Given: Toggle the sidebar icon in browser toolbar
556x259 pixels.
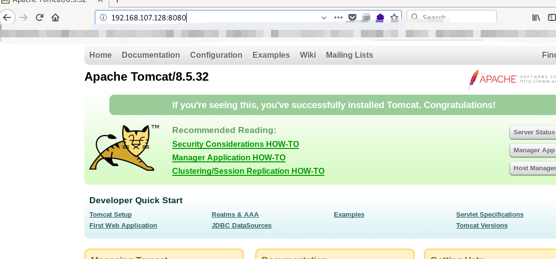Looking at the screenshot, I should (x=552, y=17).
